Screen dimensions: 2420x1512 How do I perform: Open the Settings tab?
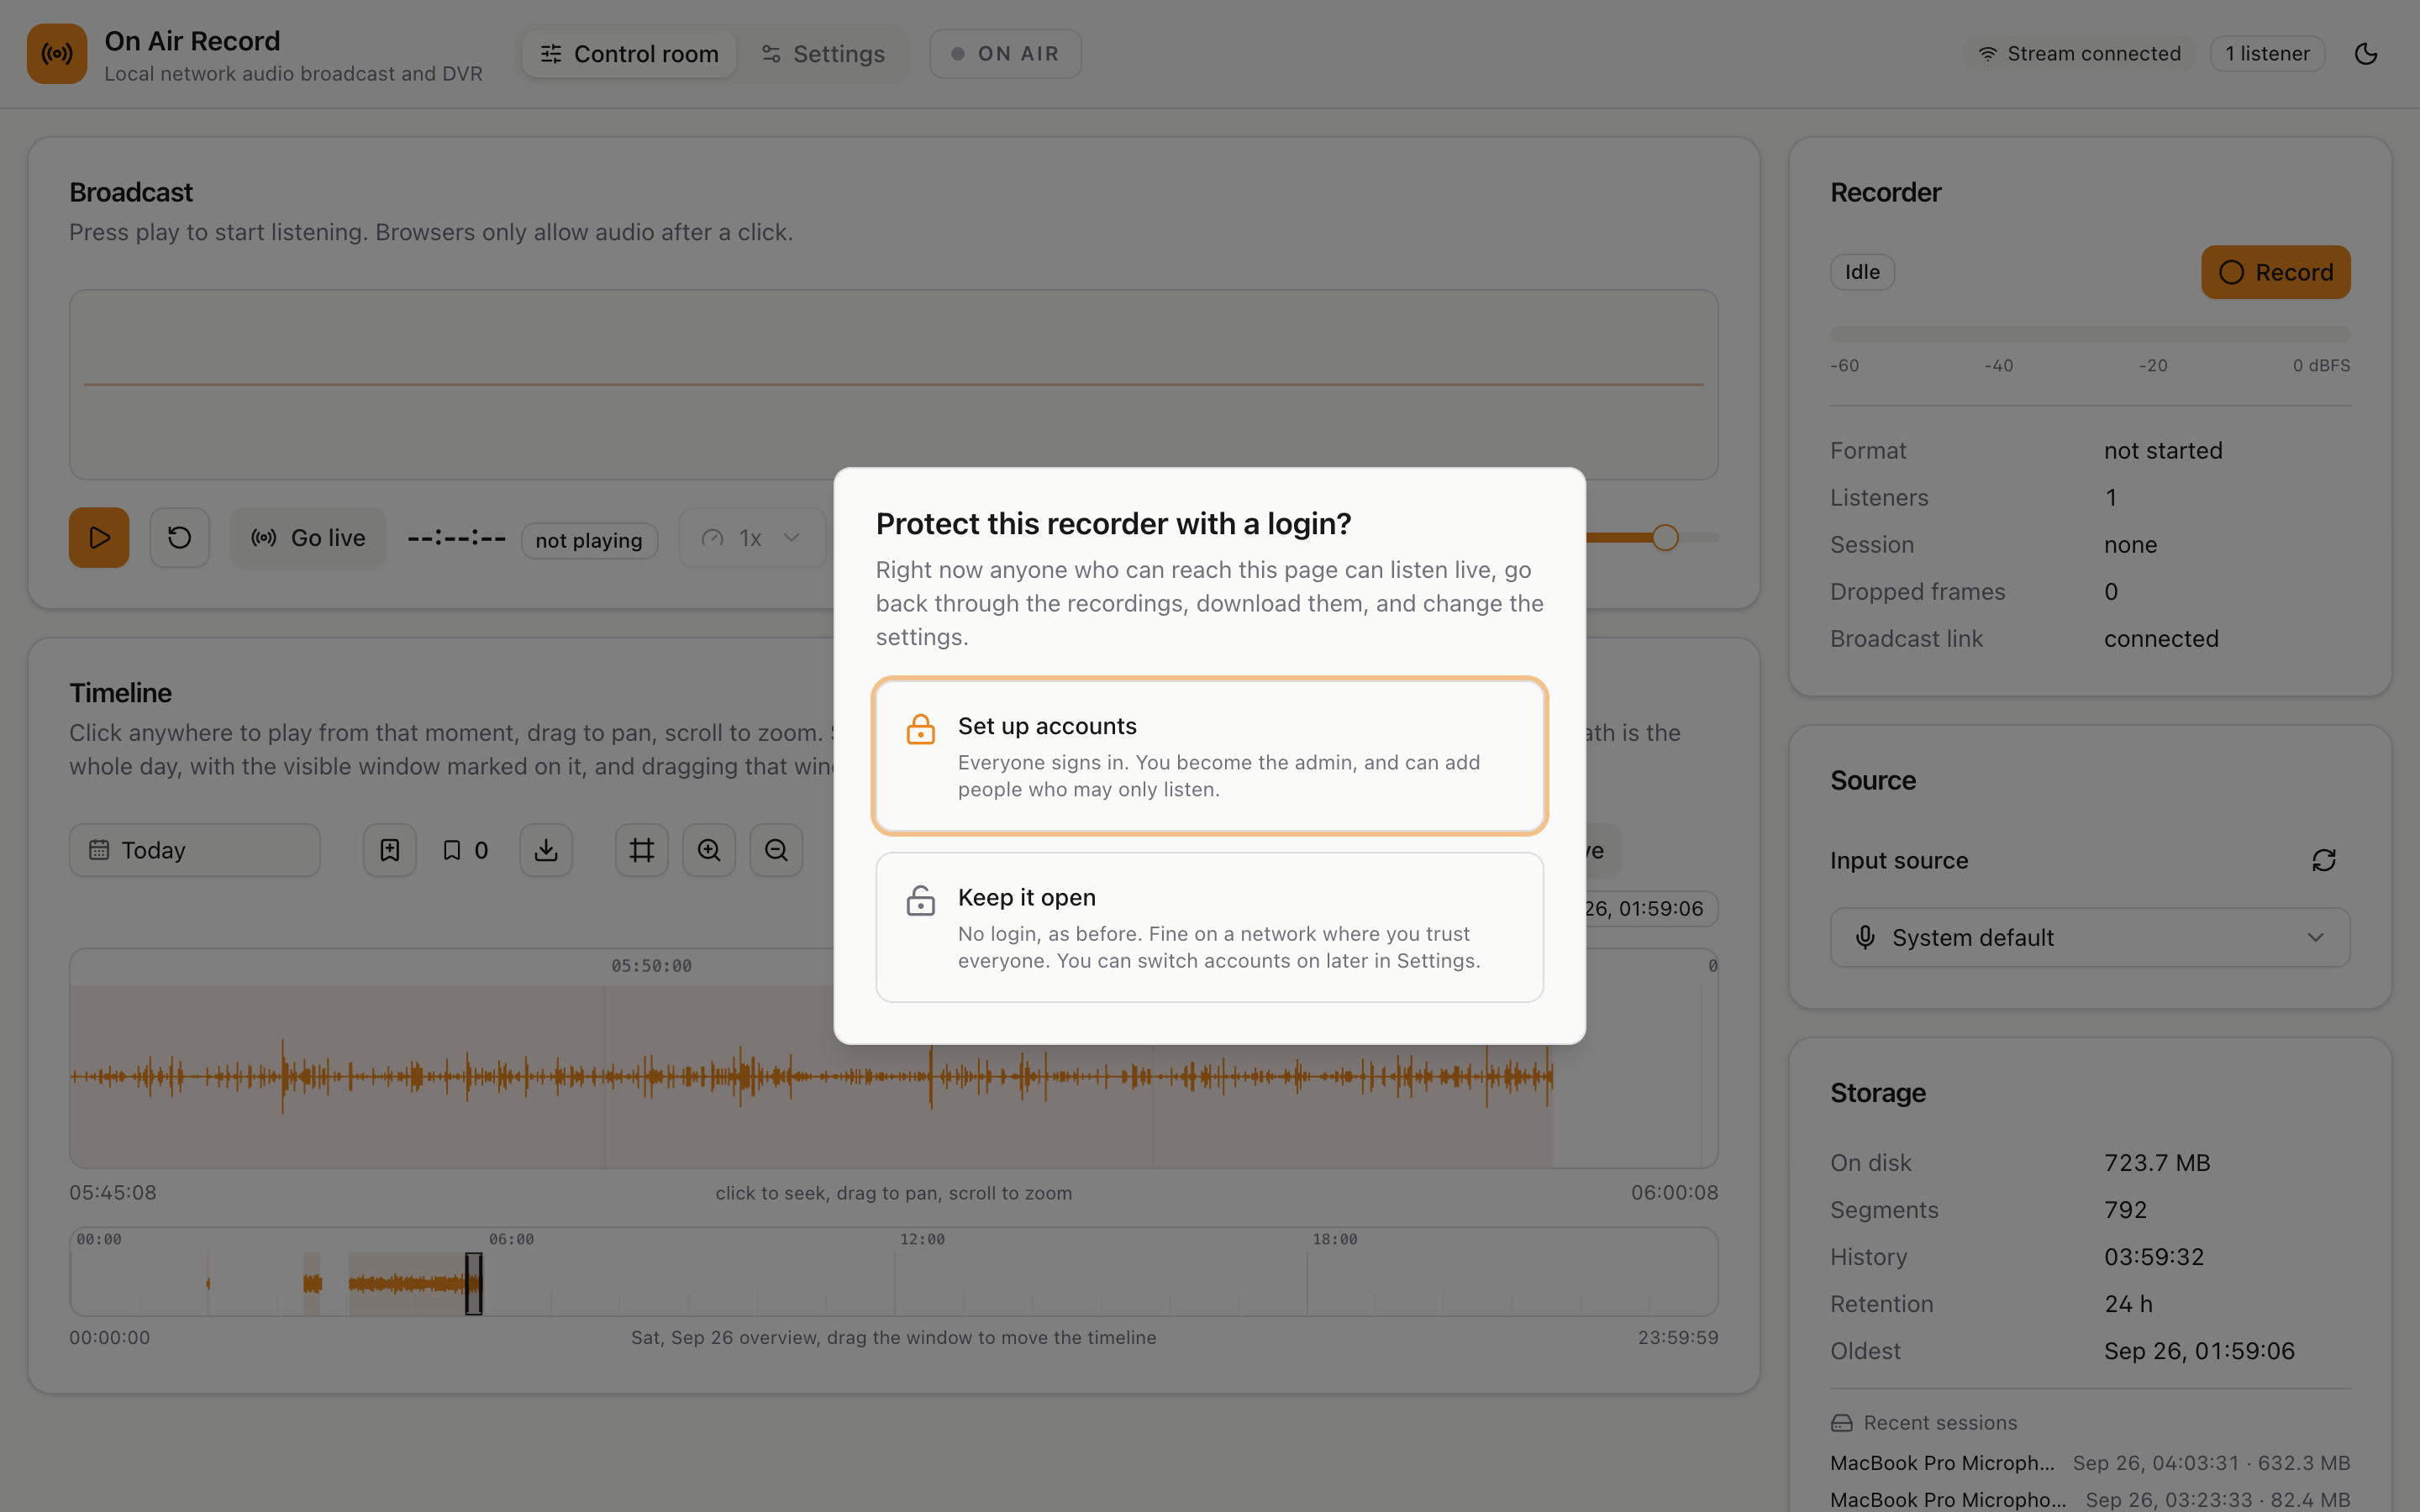click(823, 54)
